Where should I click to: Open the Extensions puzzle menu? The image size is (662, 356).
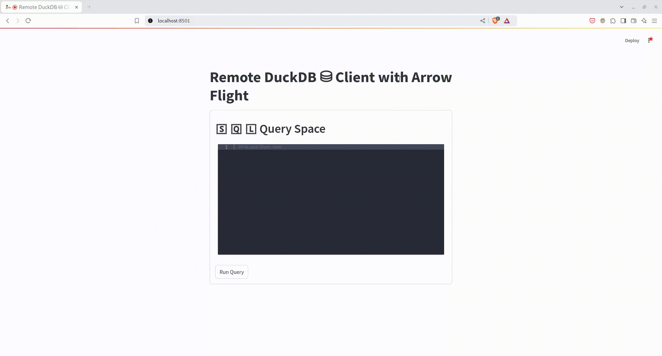pos(613,21)
